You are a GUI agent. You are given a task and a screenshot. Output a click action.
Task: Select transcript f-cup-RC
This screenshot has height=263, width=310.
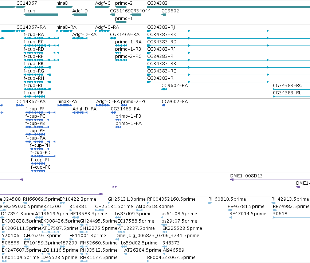(x=34, y=42)
